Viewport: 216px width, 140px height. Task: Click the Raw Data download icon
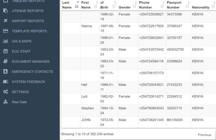pos(5,102)
